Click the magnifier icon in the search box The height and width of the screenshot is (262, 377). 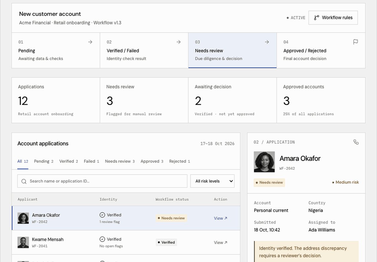click(x=24, y=181)
